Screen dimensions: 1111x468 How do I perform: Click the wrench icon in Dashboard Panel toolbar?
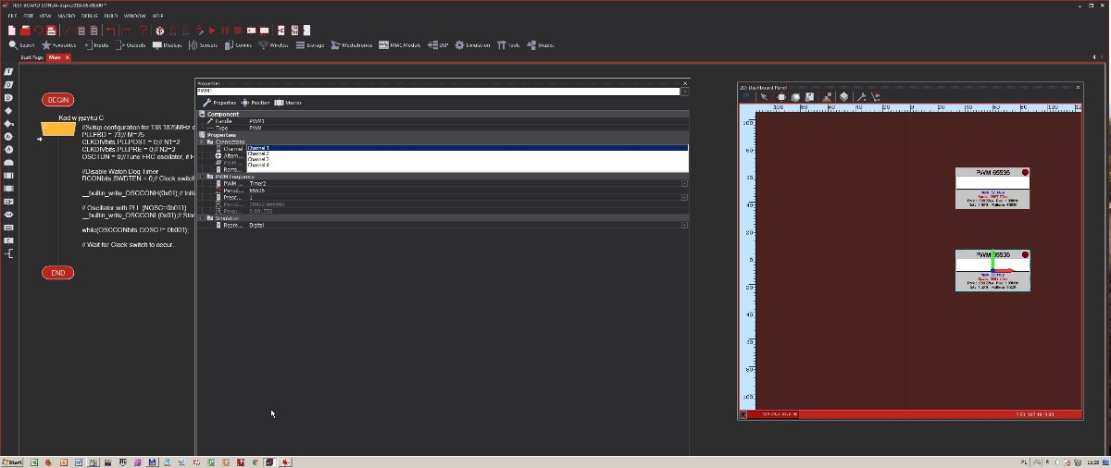[861, 96]
